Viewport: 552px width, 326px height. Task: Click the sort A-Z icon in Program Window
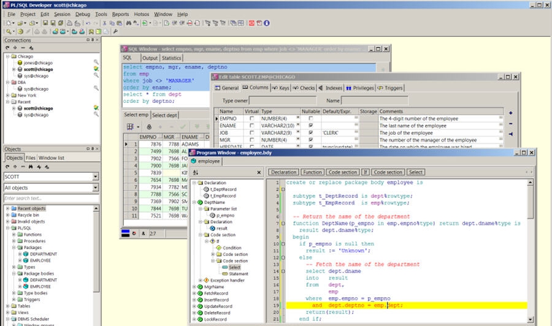[196, 173]
